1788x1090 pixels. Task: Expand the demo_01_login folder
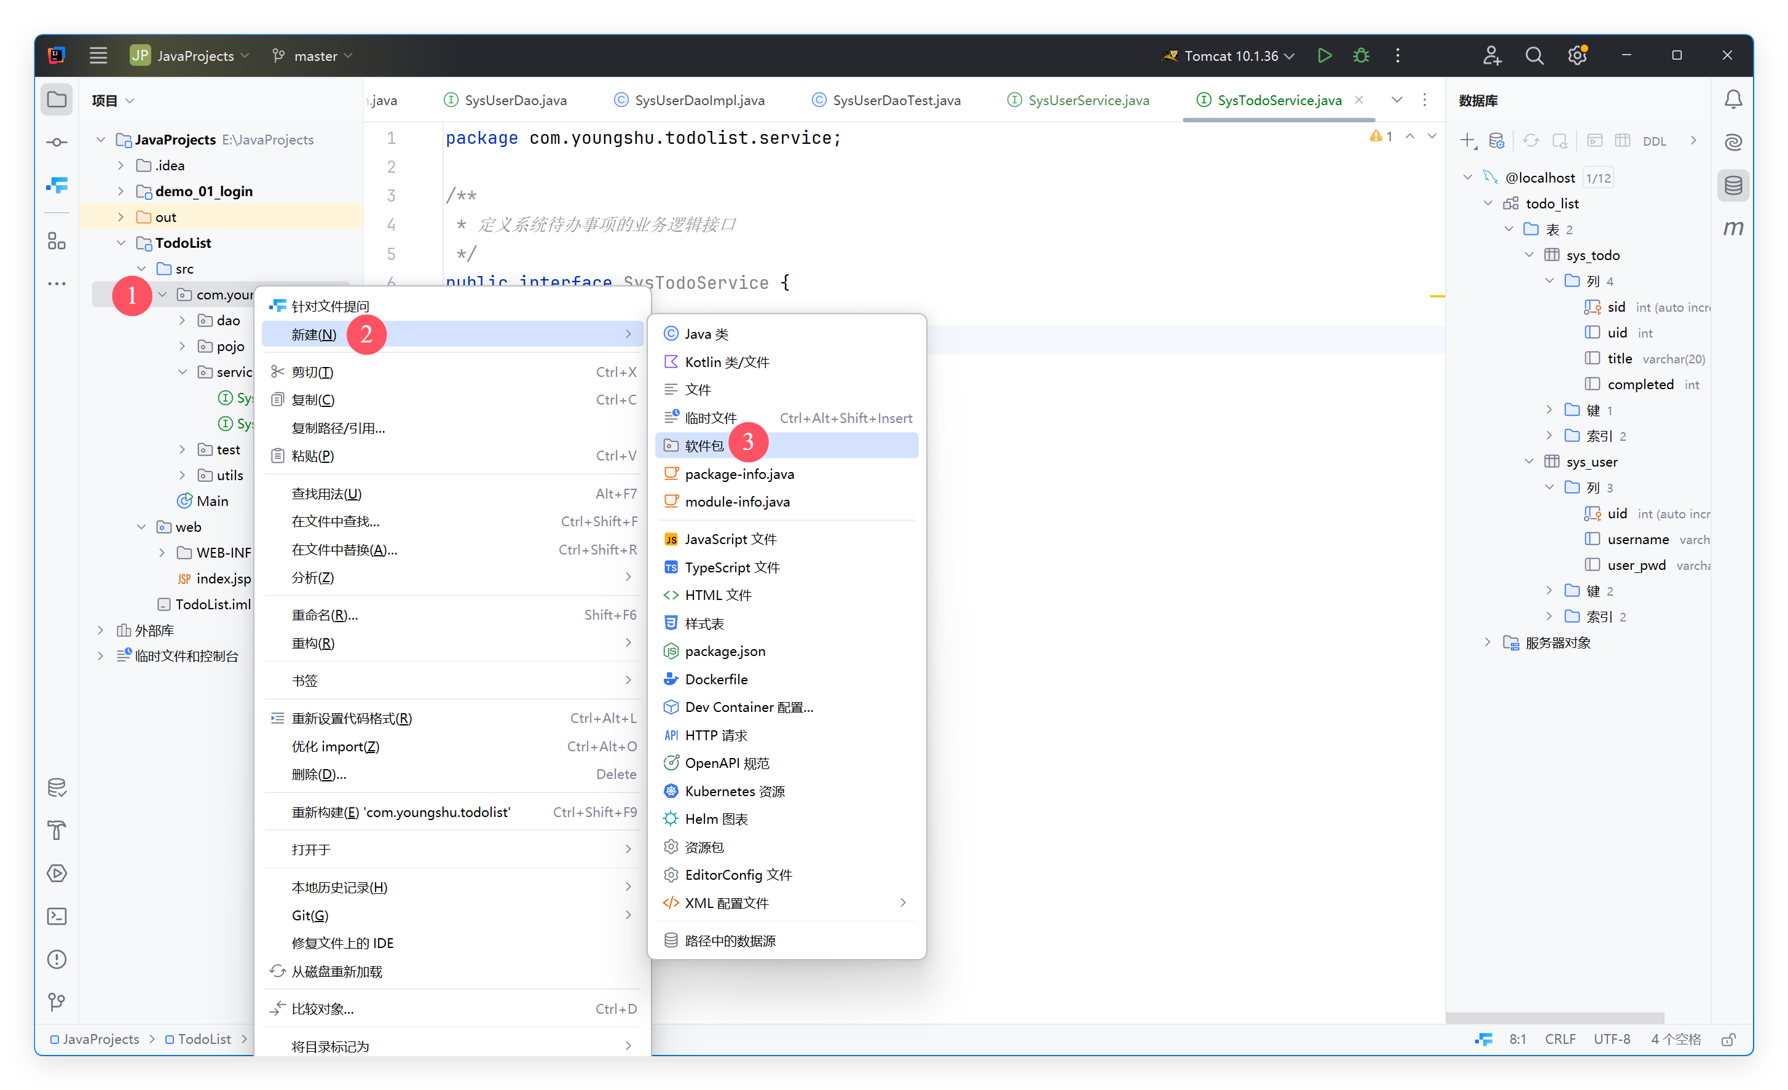pyautogui.click(x=120, y=191)
